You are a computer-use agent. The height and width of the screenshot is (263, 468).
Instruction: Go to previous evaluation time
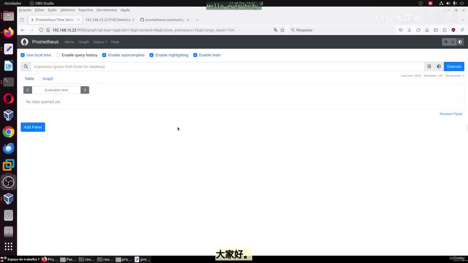(28, 90)
